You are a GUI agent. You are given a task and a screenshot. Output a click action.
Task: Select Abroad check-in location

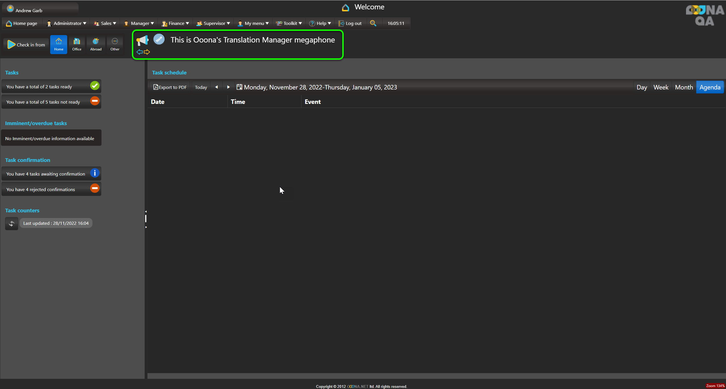96,44
